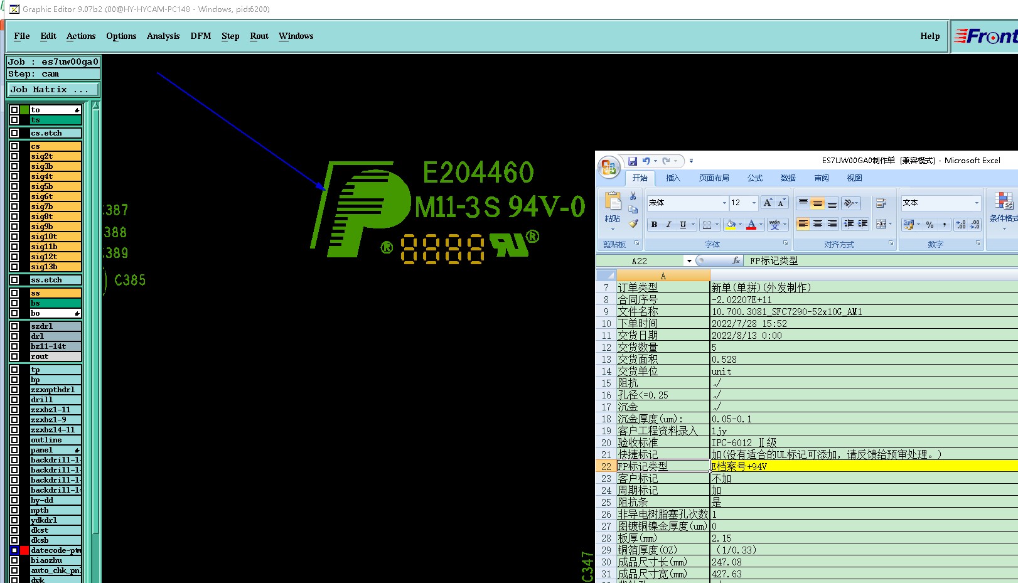Image resolution: width=1018 pixels, height=583 pixels.
Task: Toggle the checkbox for layer sig8t
Action: (x=14, y=217)
